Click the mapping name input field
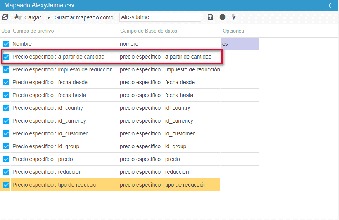The image size is (339, 220). pyautogui.click(x=160, y=17)
